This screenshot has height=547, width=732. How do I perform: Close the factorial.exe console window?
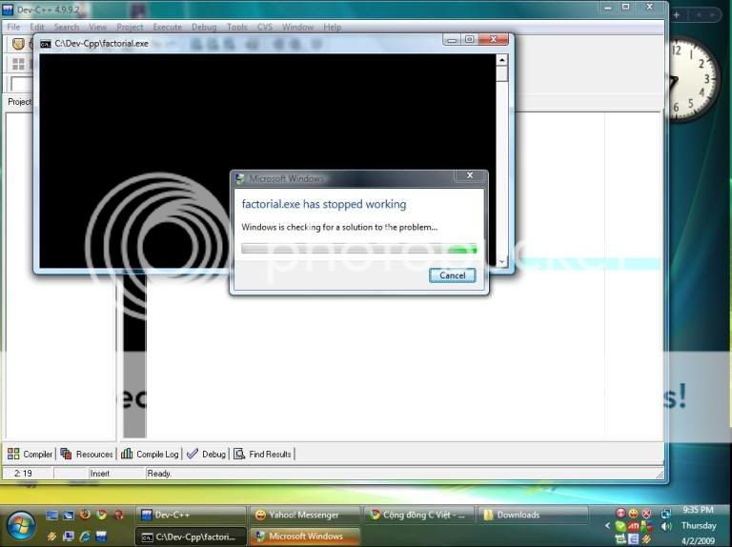(x=494, y=40)
